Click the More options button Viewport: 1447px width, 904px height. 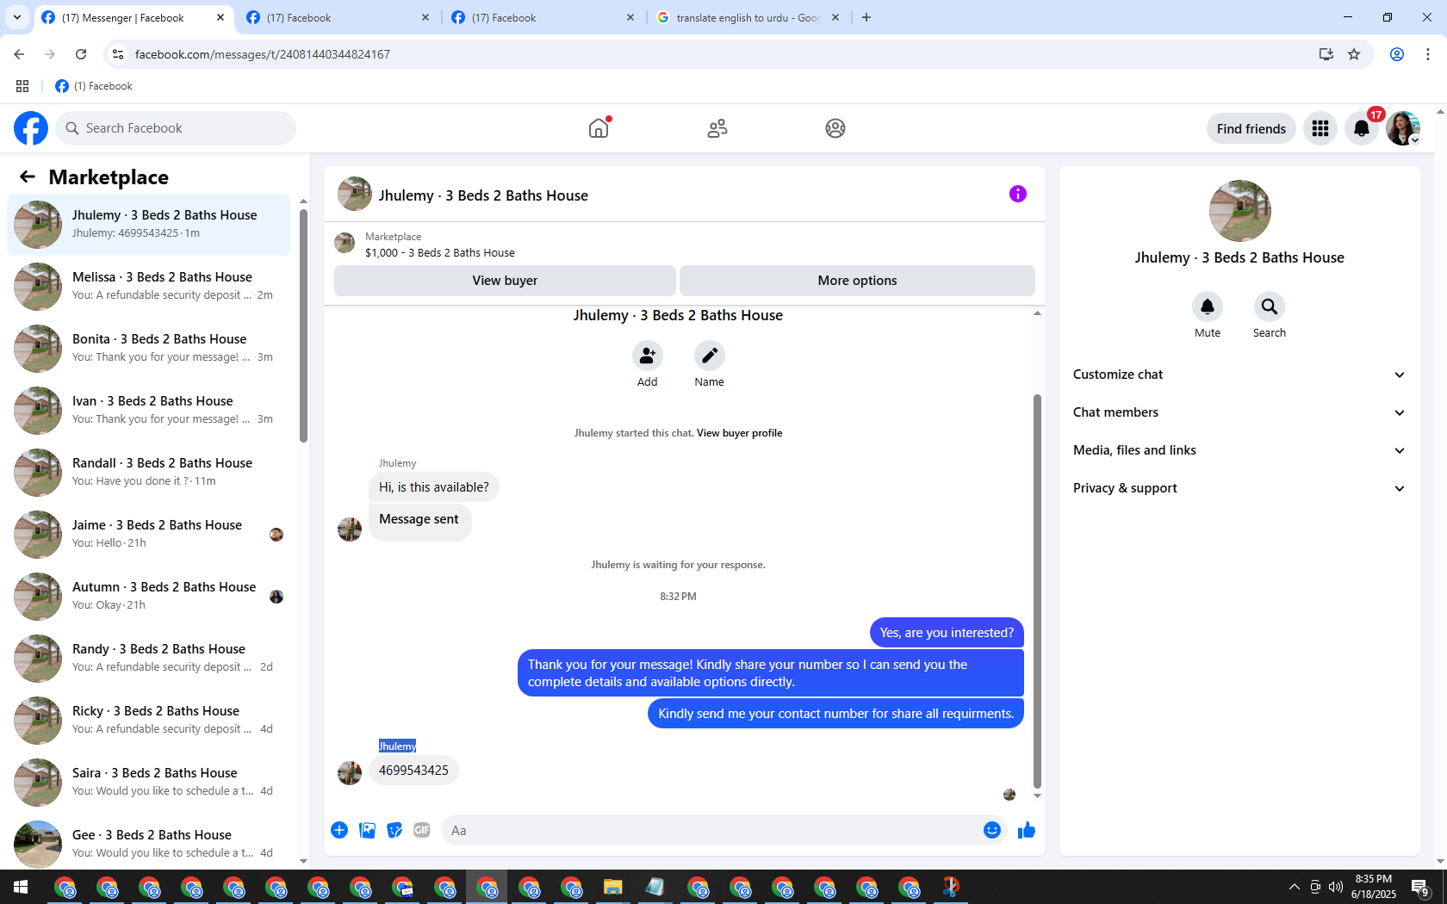click(x=857, y=281)
